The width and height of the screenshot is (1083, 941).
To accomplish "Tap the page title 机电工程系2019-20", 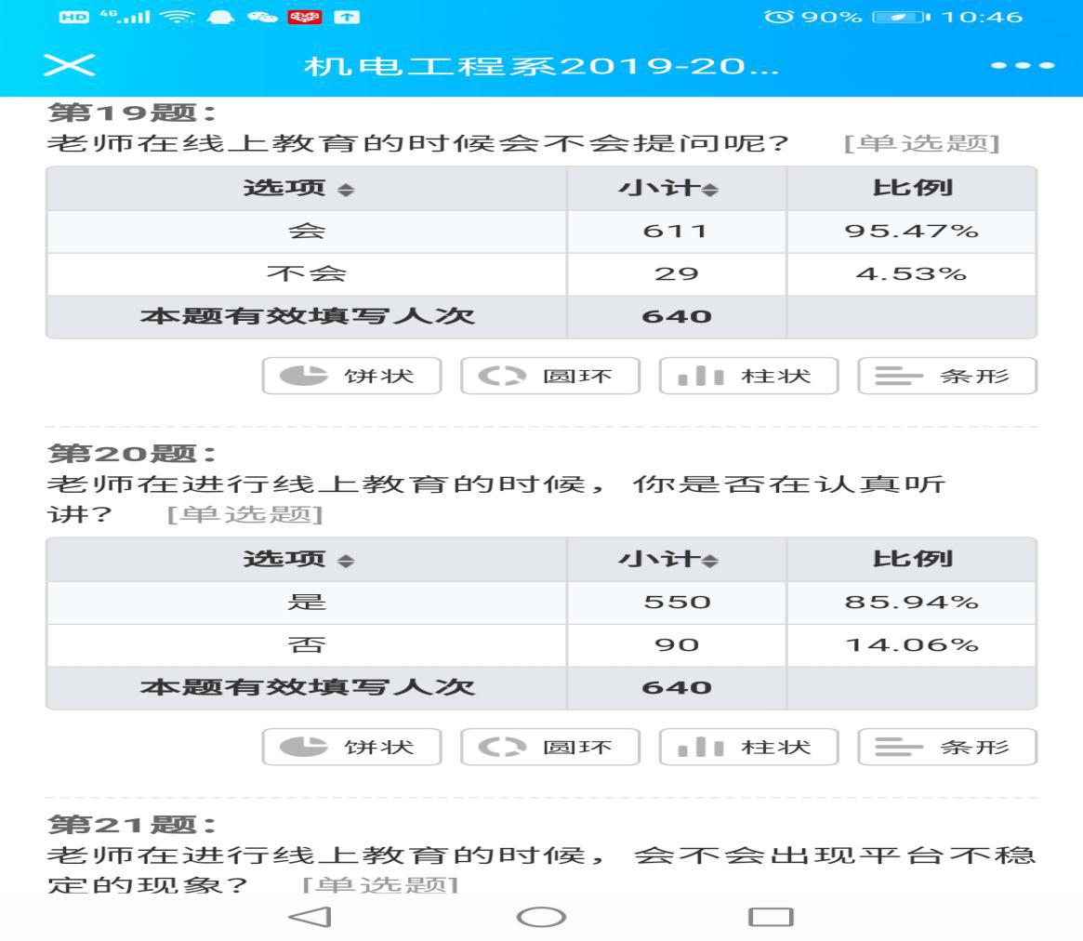I will [x=540, y=66].
